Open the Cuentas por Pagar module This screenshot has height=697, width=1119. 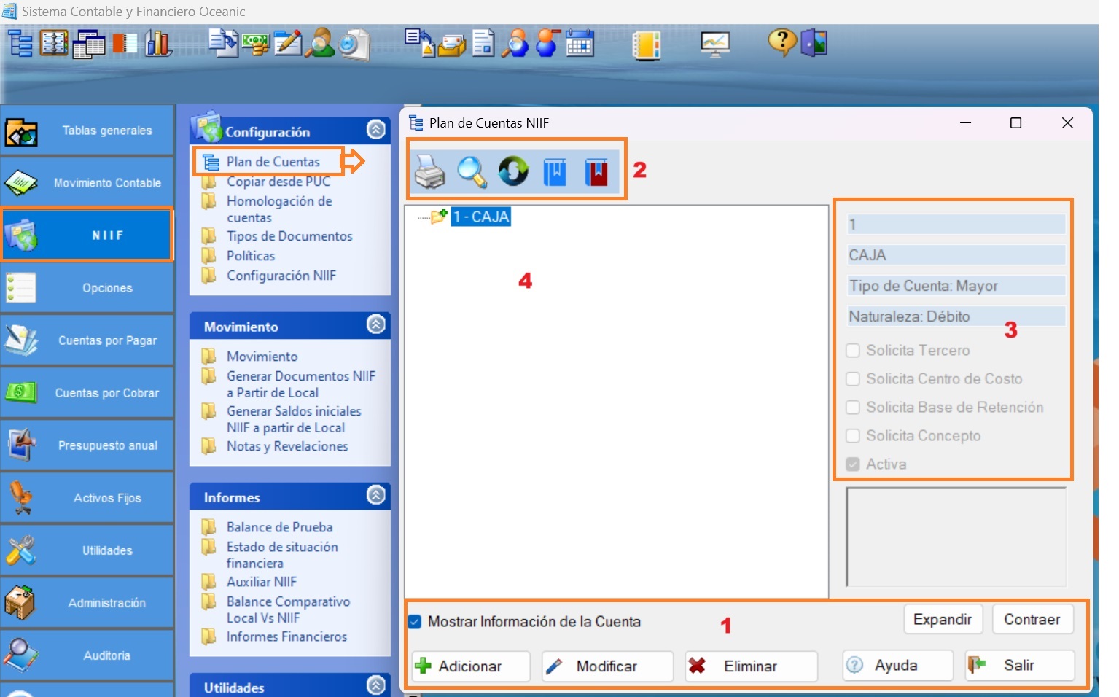pos(87,340)
